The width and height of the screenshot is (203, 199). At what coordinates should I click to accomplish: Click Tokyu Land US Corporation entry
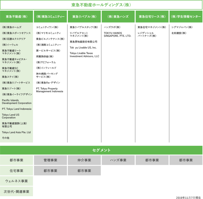[11, 116]
